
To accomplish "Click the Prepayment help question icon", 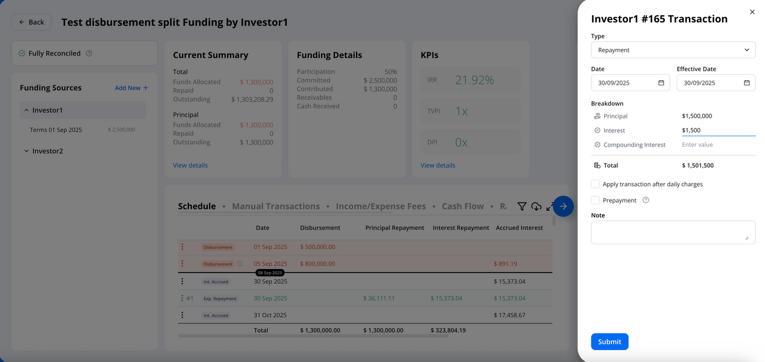I will click(646, 200).
